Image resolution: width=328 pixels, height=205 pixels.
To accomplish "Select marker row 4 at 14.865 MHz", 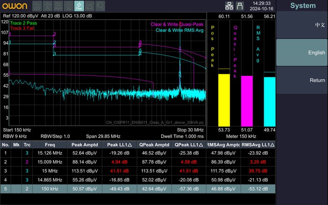I will [138, 180].
